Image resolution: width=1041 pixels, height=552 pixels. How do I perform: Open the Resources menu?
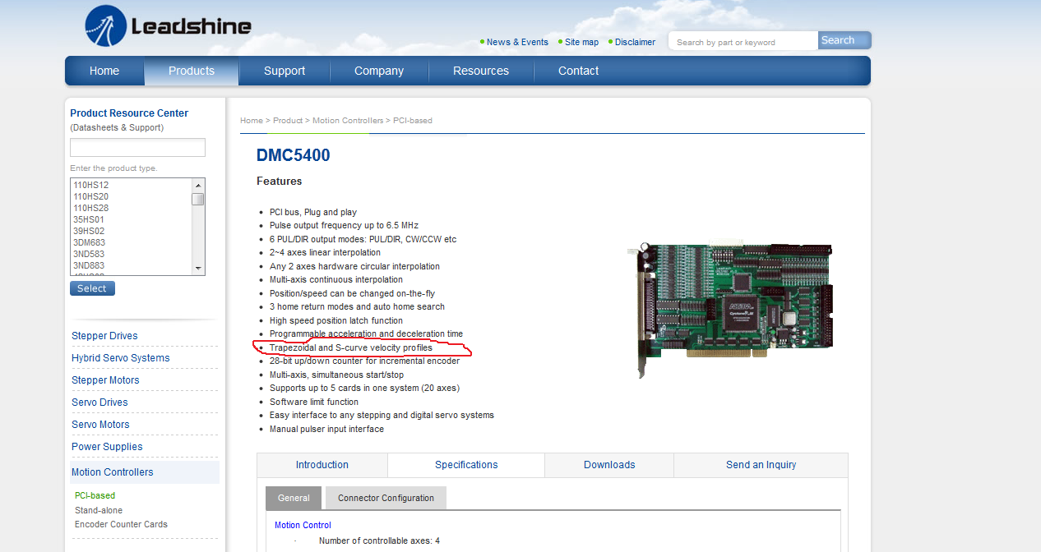(x=481, y=71)
